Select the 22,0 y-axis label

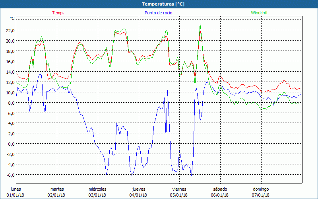tap(10, 30)
